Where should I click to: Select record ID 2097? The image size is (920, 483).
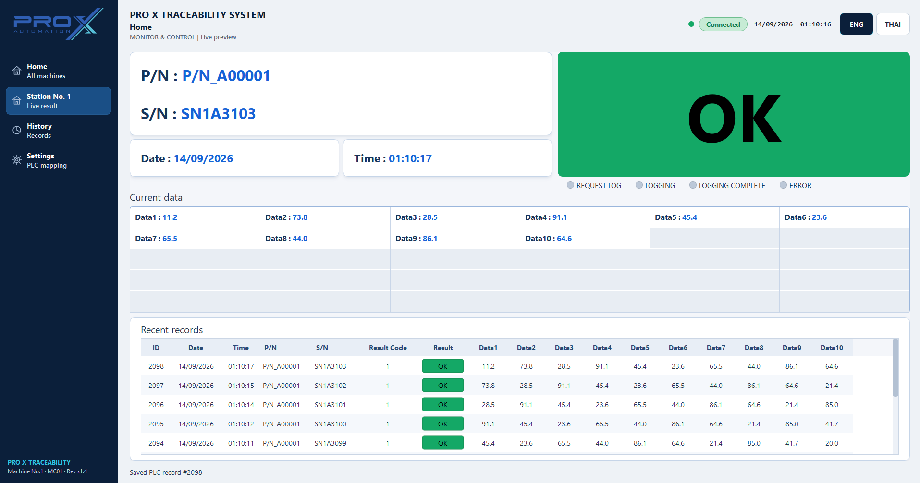coord(156,386)
